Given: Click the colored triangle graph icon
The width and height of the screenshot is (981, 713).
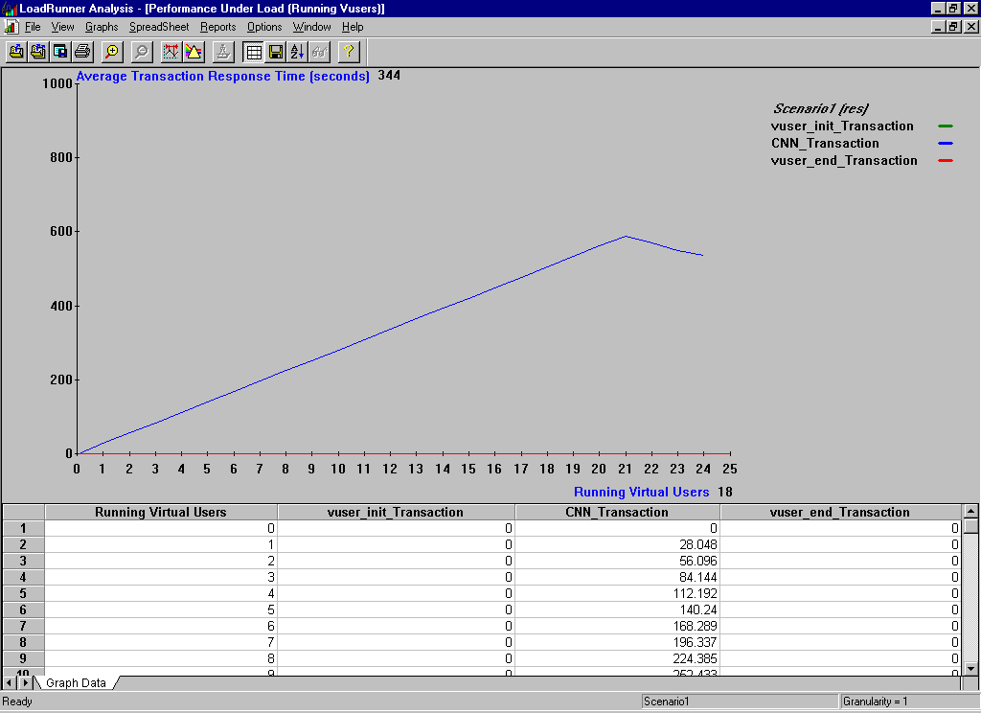Looking at the screenshot, I should [194, 52].
